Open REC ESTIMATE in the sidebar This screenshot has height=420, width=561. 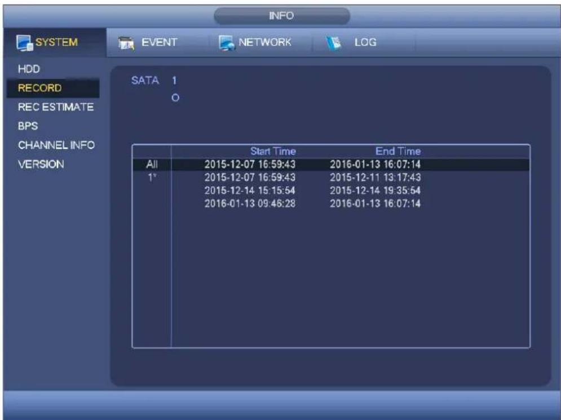(x=56, y=107)
